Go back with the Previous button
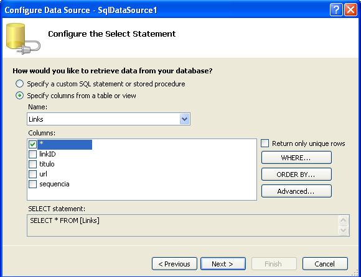The height and width of the screenshot is (277, 361). coord(174,264)
